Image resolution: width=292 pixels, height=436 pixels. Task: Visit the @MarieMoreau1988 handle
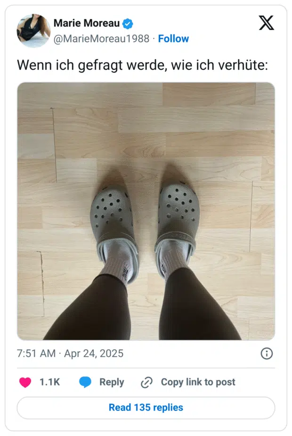tap(101, 39)
